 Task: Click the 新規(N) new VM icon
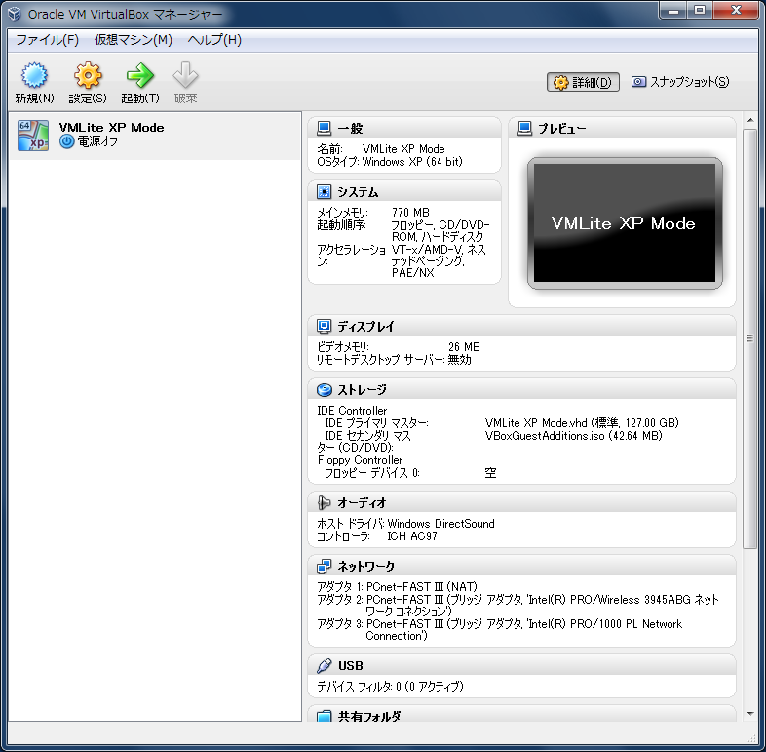click(34, 76)
